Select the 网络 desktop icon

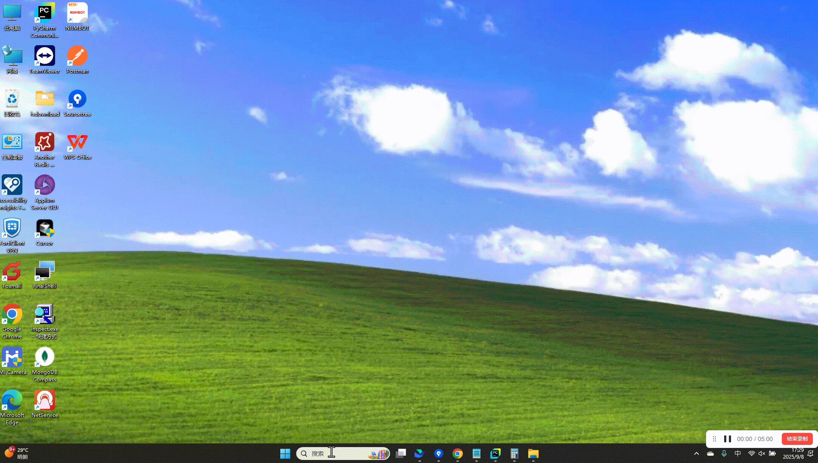click(x=12, y=60)
